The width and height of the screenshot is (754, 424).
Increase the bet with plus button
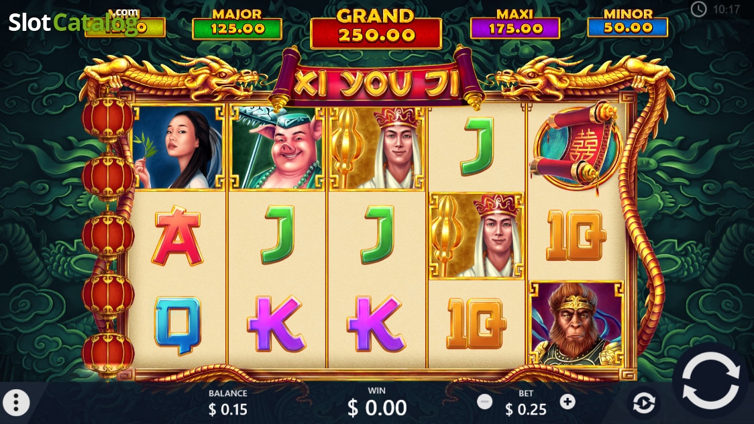tap(568, 401)
